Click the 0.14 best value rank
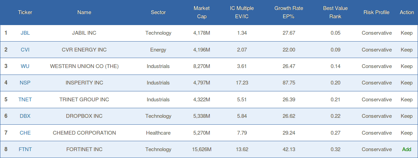 coord(335,66)
